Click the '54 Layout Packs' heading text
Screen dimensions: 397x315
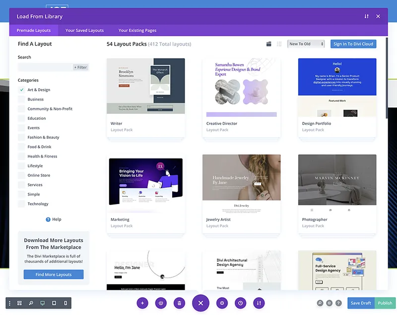point(127,44)
